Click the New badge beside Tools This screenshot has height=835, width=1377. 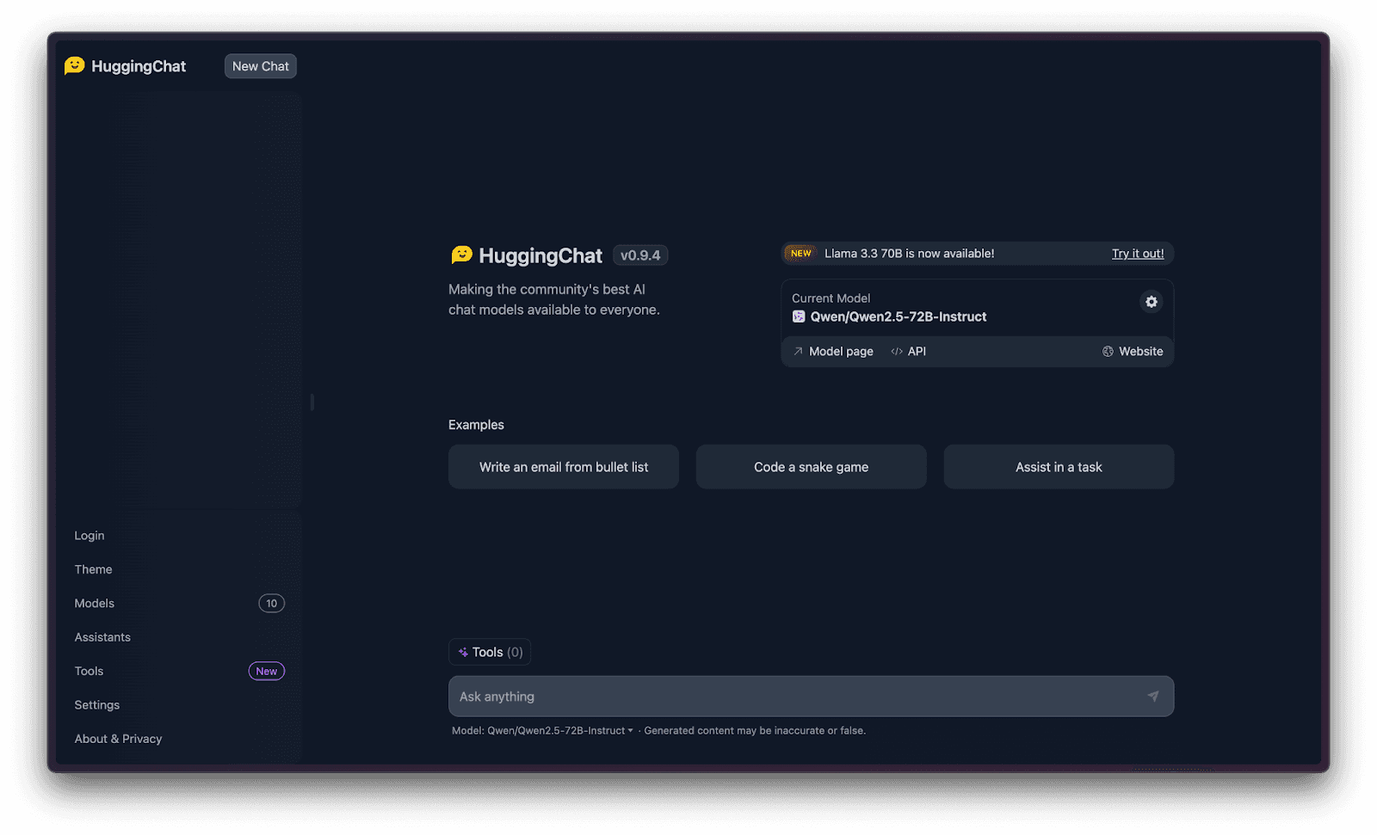pyautogui.click(x=267, y=671)
